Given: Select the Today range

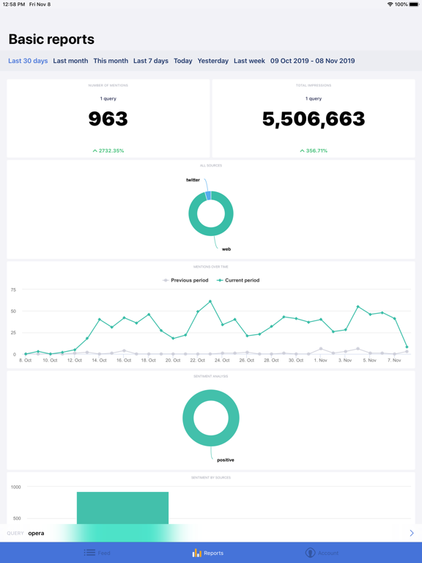Looking at the screenshot, I should coord(183,61).
